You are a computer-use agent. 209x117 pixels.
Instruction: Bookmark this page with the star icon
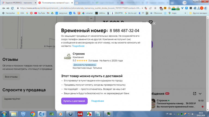coord(155,8)
